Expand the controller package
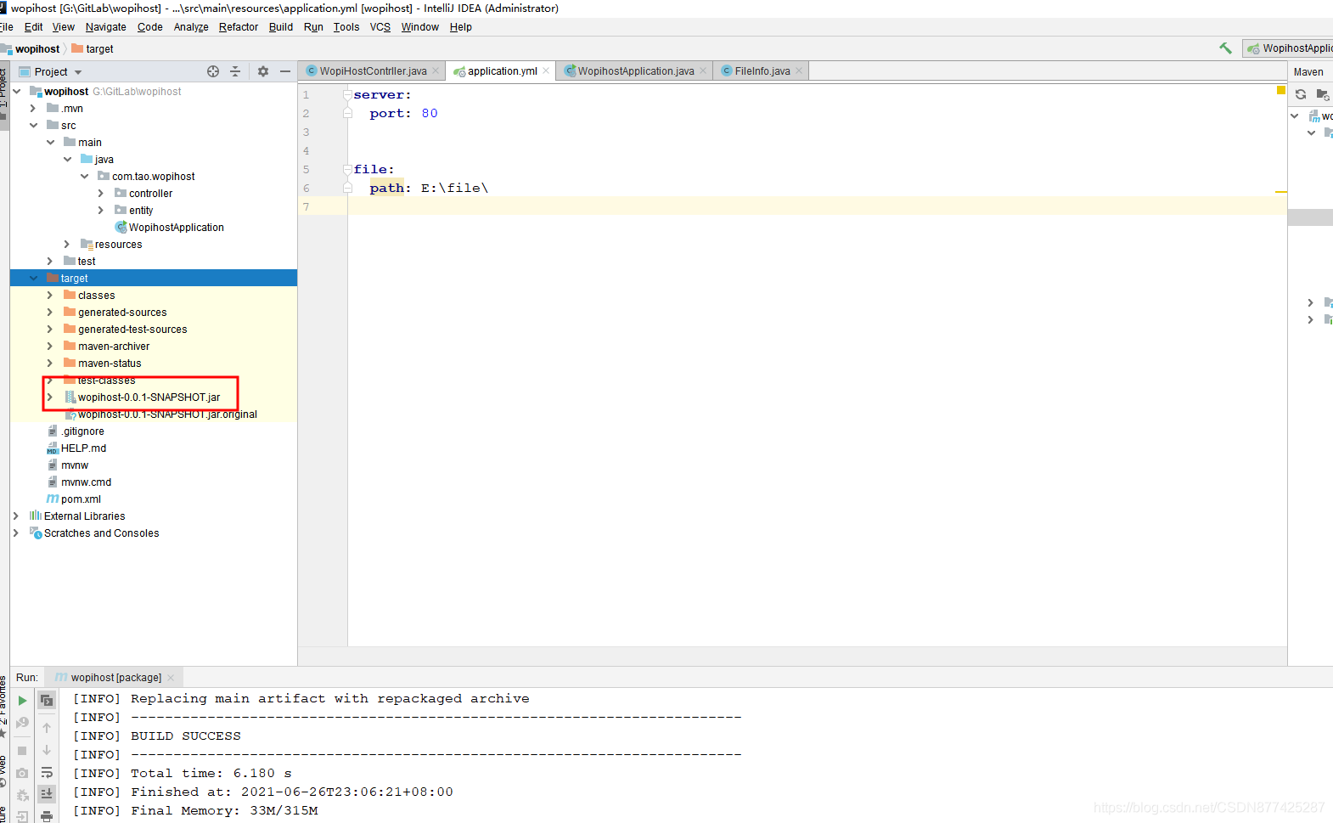Image resolution: width=1333 pixels, height=823 pixels. point(101,194)
